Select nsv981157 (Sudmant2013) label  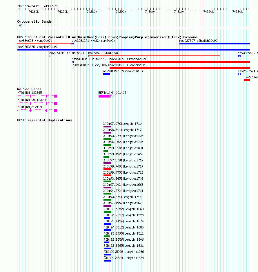tap(123, 71)
